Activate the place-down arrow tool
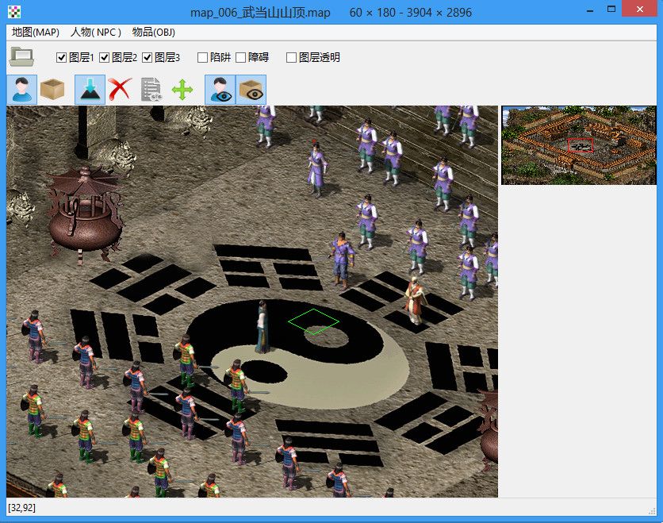Screen dimensions: 663x523 coord(90,90)
